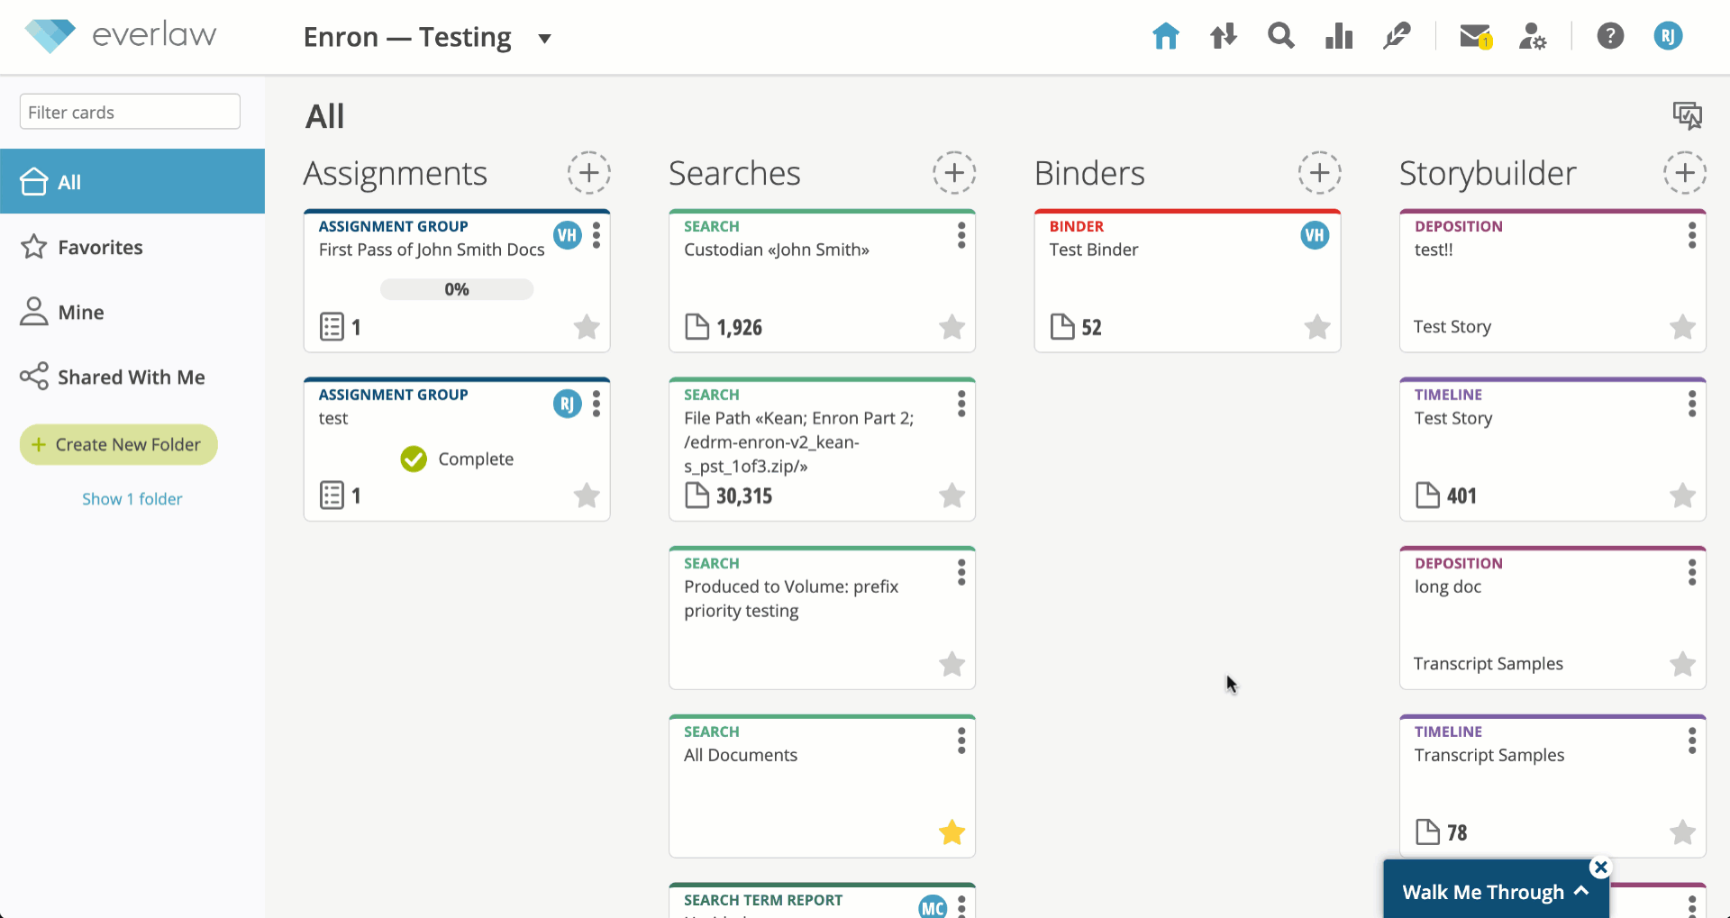
Task: Open options menu on long doc deposition card
Action: 1692,572
